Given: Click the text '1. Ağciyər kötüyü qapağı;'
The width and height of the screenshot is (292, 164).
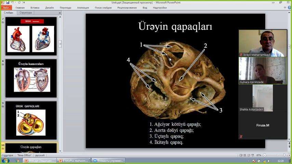Looking at the screenshot, I should click(x=175, y=124).
